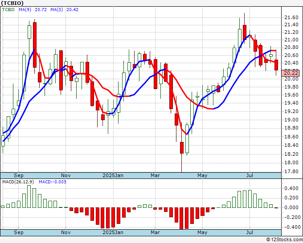
Task: Open the 12Stocks.com copyright link
Action: [284, 240]
